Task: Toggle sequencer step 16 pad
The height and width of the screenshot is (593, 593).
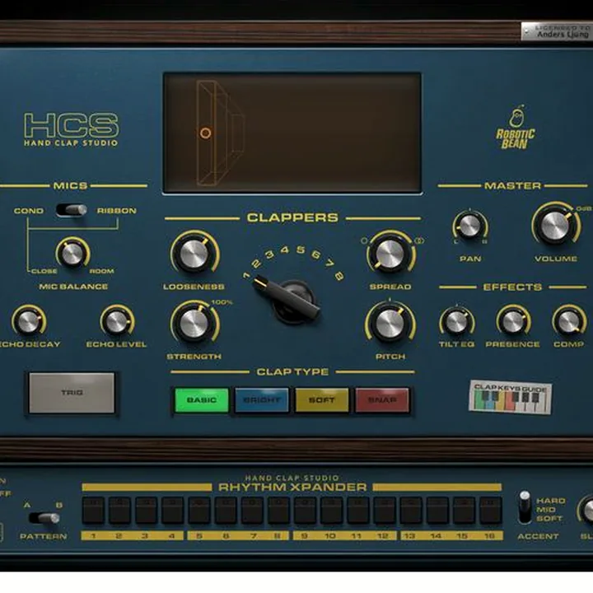Action: pos(491,510)
